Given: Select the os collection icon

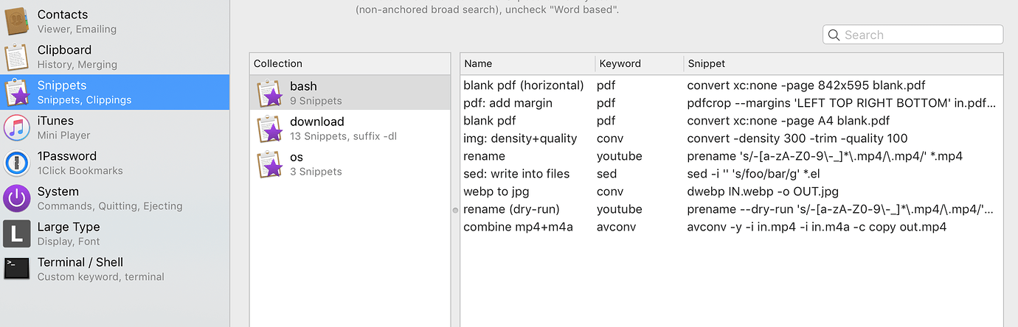Looking at the screenshot, I should pos(269,163).
